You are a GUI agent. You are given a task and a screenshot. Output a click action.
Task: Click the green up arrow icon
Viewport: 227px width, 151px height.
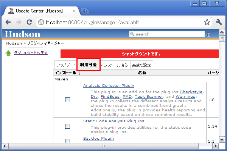pos(8,53)
